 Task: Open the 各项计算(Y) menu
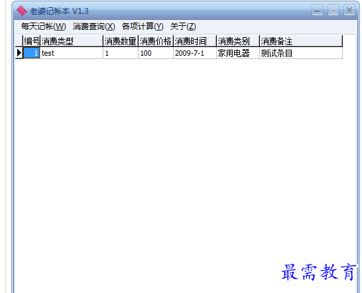(143, 27)
